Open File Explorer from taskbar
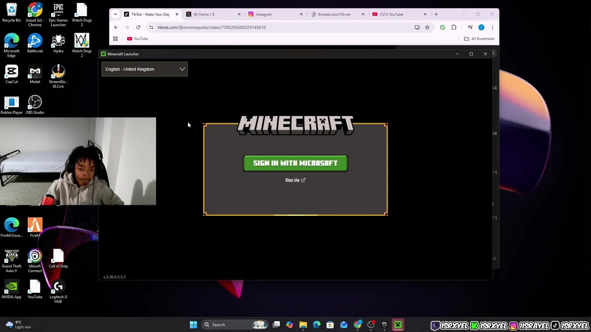Screen dimensions: 591x332 [303, 325]
